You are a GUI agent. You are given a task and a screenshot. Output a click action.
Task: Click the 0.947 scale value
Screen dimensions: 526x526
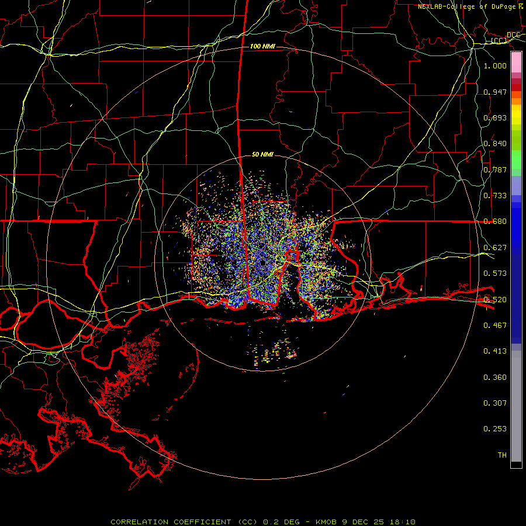point(495,92)
